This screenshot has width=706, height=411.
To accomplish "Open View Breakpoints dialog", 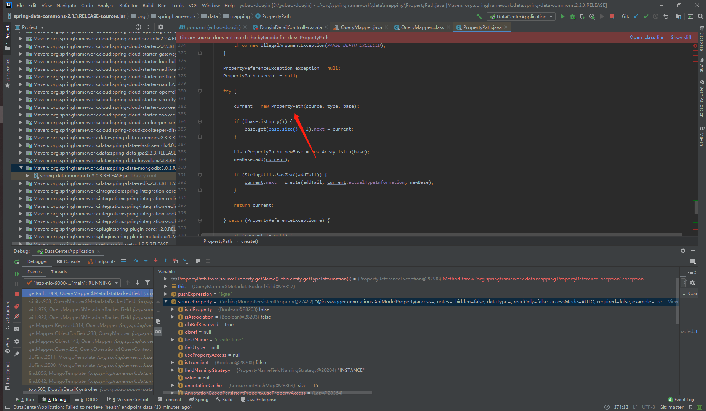I will (x=17, y=306).
